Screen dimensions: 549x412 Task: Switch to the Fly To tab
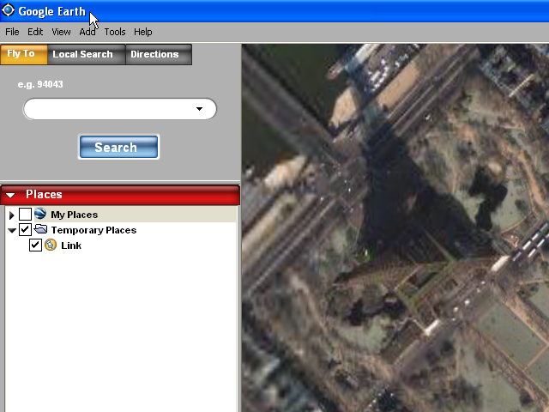pyautogui.click(x=24, y=54)
